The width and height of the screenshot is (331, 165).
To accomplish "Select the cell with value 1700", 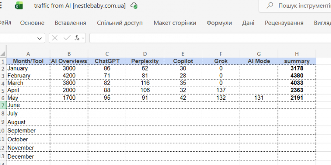I will 69,98.
